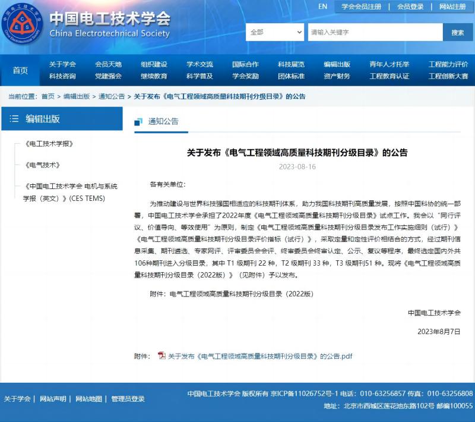Open 学会会员注册 registration link
475x422 pixels.
[x=362, y=7]
